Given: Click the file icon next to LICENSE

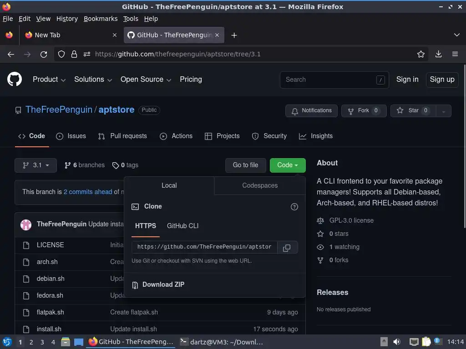Looking at the screenshot, I should point(26,245).
